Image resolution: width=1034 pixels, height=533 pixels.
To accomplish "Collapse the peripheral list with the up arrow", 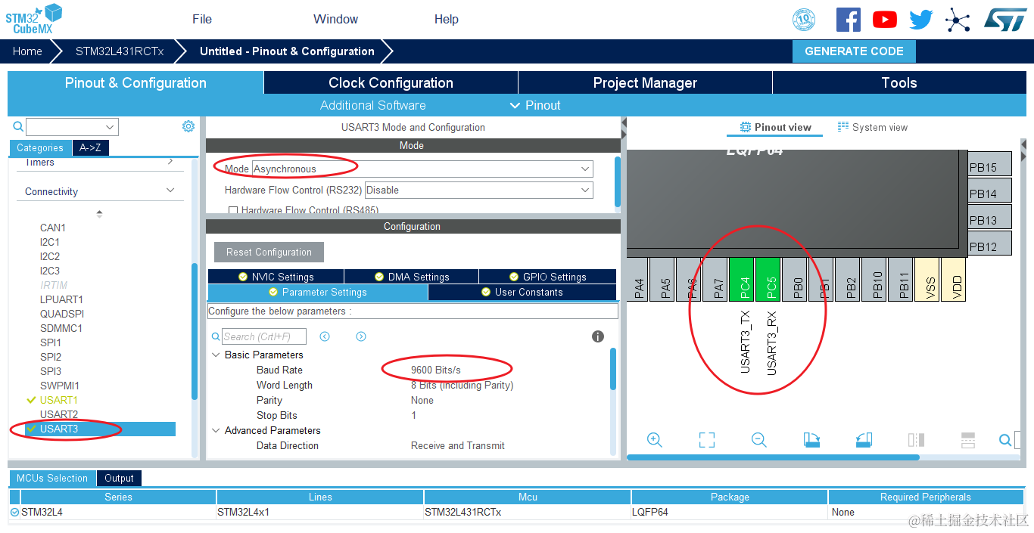I will coord(99,213).
